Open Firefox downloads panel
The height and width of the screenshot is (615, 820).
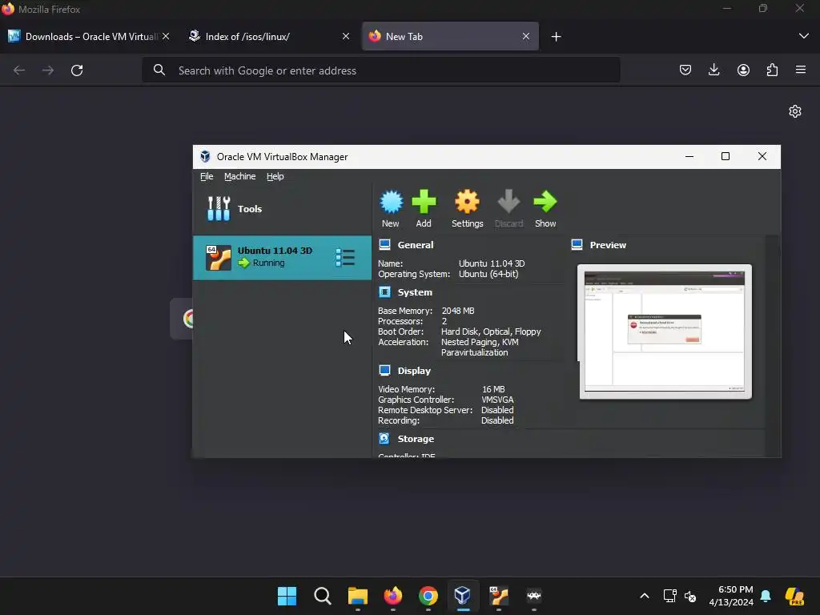pyautogui.click(x=713, y=70)
